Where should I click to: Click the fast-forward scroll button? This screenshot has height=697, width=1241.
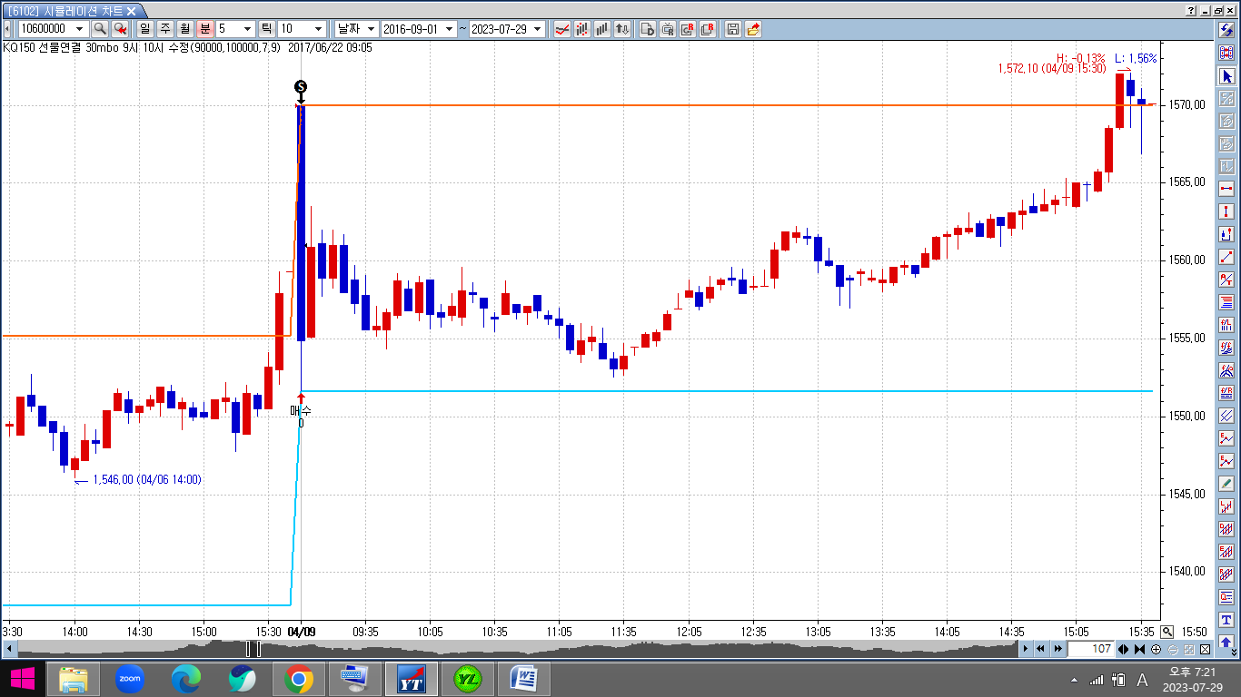point(1058,649)
